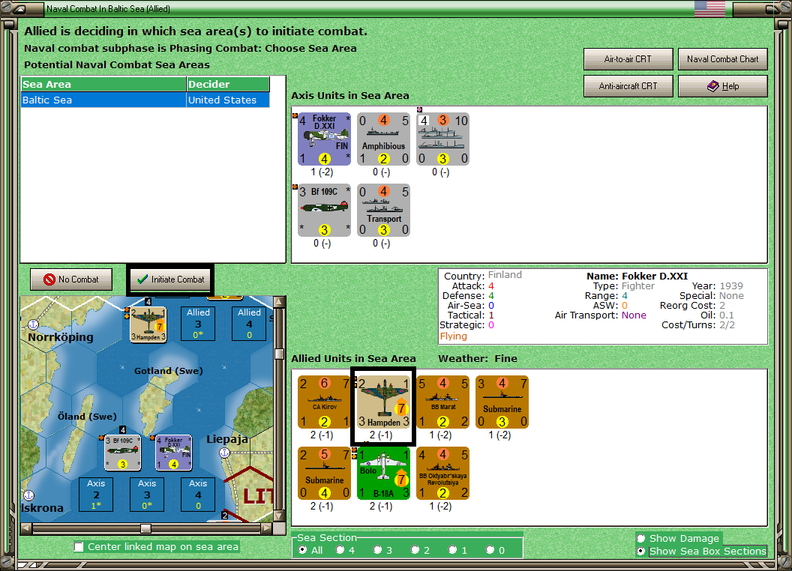Select the BB Oktyabr'skaya Revolutsiya battleship
Image resolution: width=792 pixels, height=571 pixels.
(x=442, y=473)
